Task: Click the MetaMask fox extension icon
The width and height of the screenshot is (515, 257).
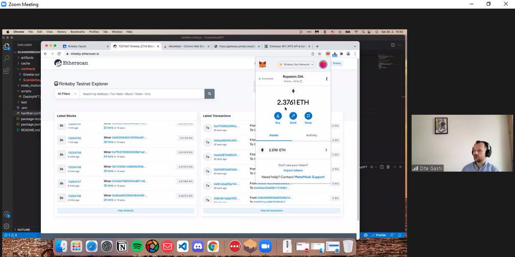Action: [328, 54]
